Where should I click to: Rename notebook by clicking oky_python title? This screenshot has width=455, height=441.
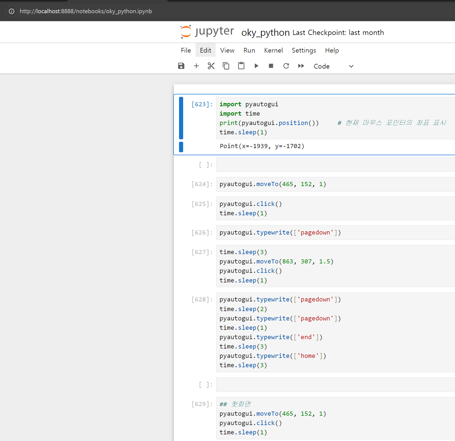tap(266, 32)
